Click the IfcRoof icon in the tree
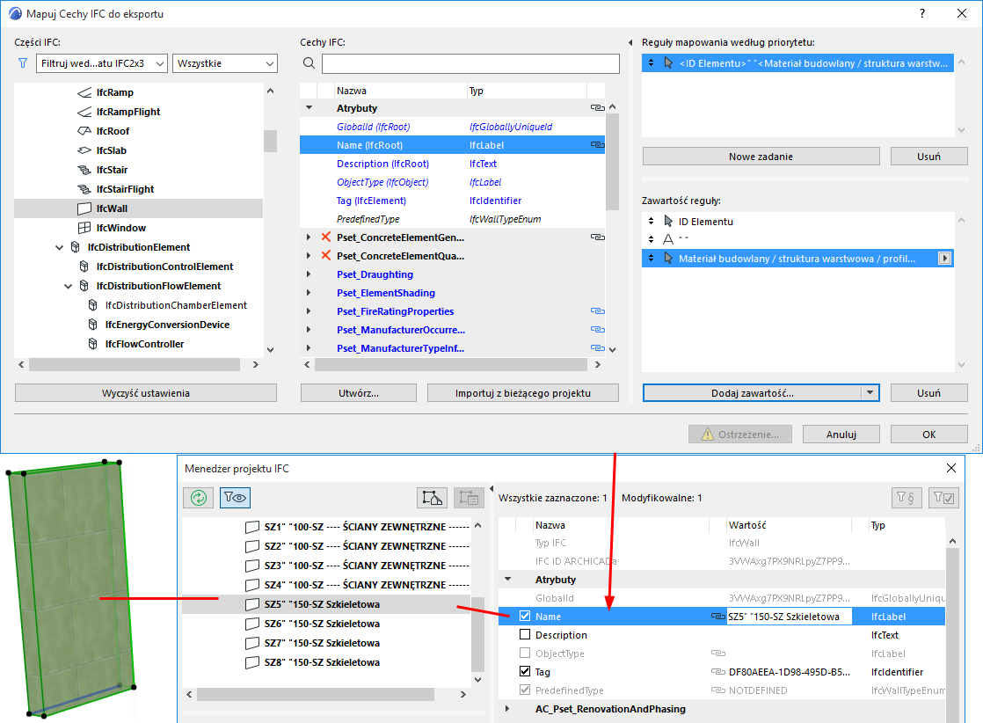The height and width of the screenshot is (723, 983). point(84,131)
